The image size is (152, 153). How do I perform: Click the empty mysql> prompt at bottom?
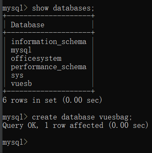(15, 142)
